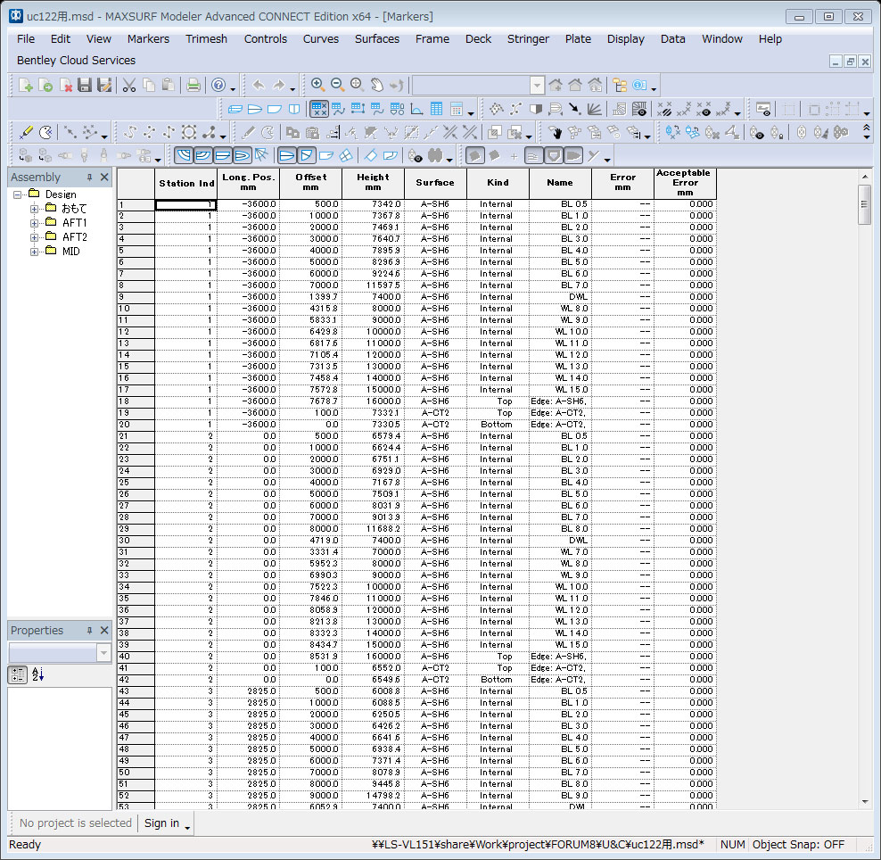The image size is (881, 860).
Task: Open the Surfaces menu
Action: tap(376, 38)
